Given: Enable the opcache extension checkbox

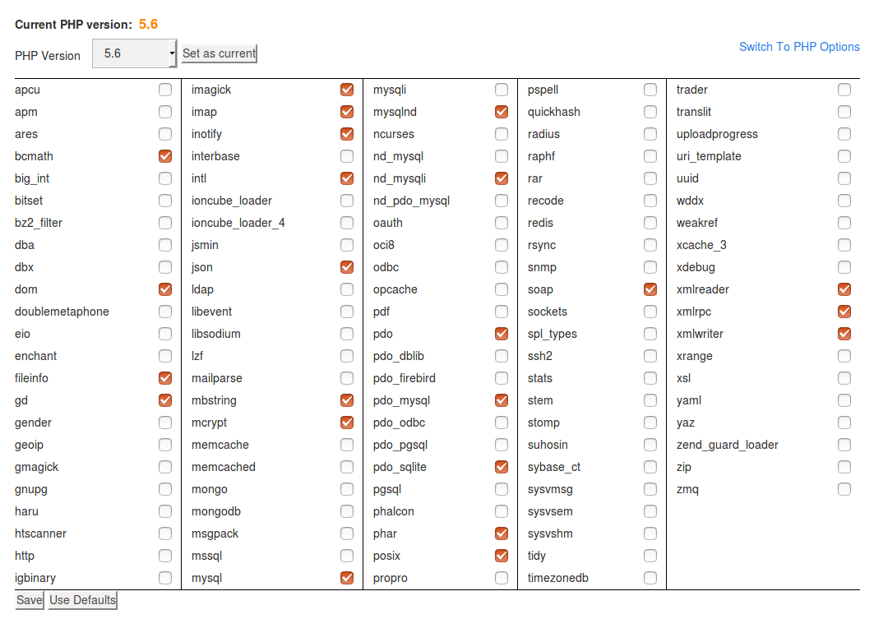Looking at the screenshot, I should point(502,289).
